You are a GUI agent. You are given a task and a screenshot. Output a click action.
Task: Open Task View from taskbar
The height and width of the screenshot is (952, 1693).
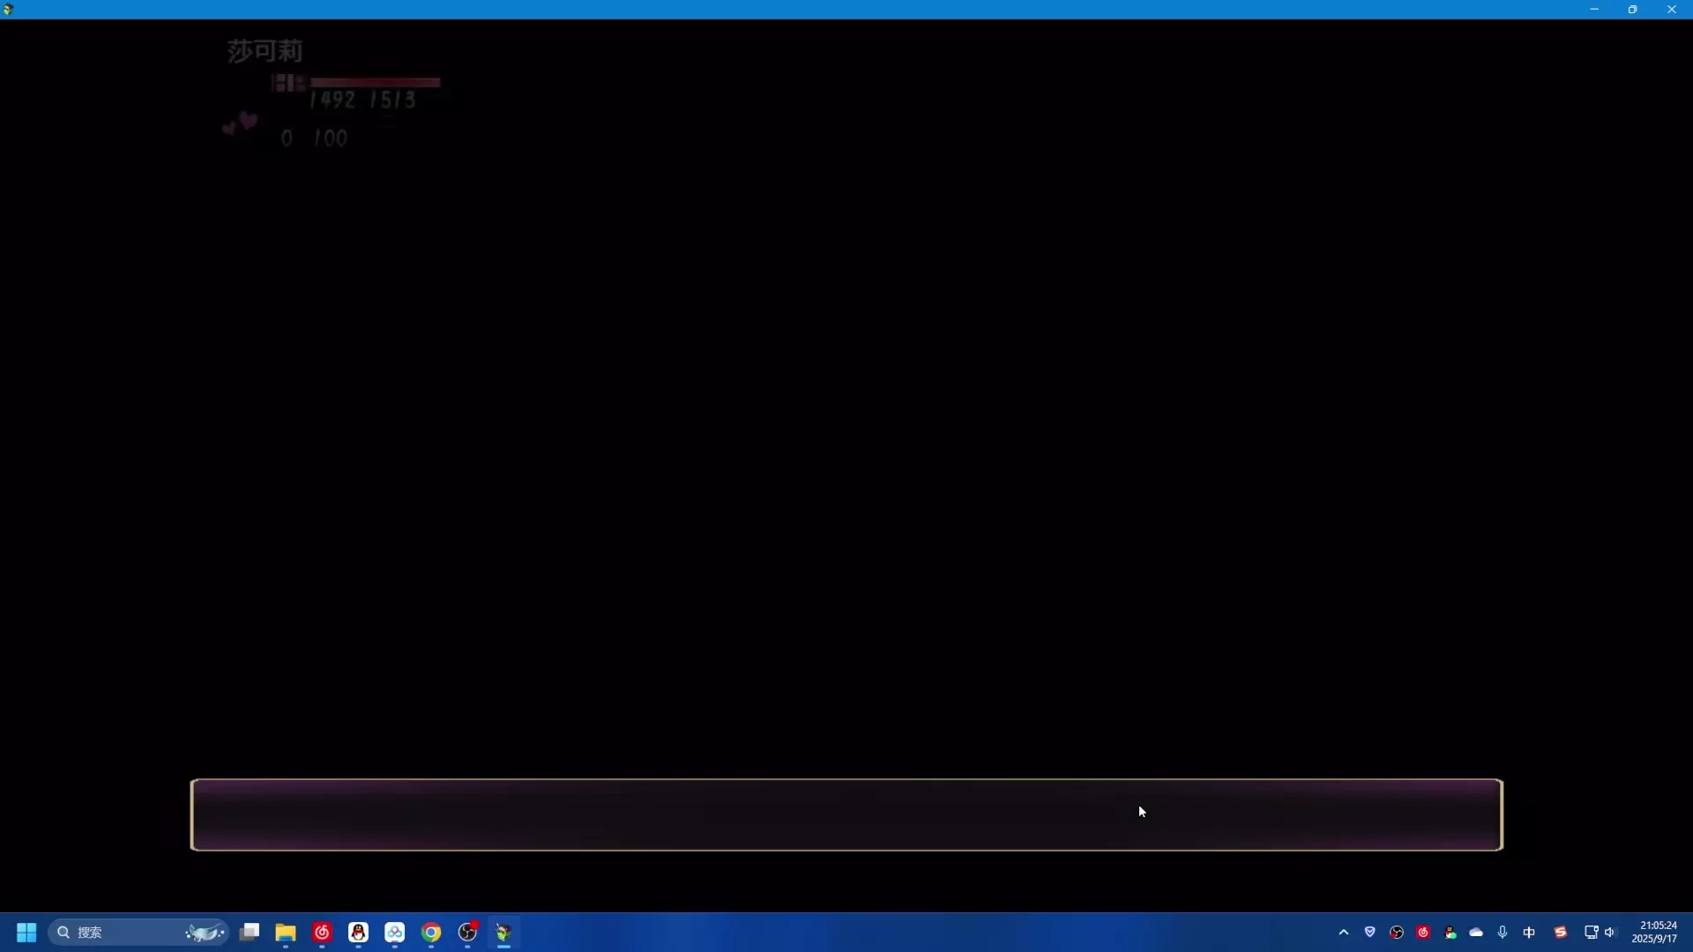click(250, 932)
